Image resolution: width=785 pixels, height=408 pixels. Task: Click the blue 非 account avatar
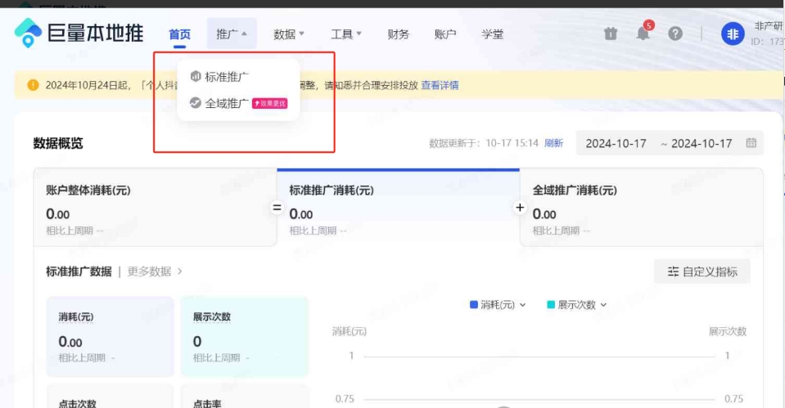click(x=733, y=34)
